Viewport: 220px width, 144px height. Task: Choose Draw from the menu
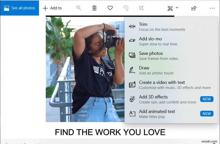coord(171,70)
